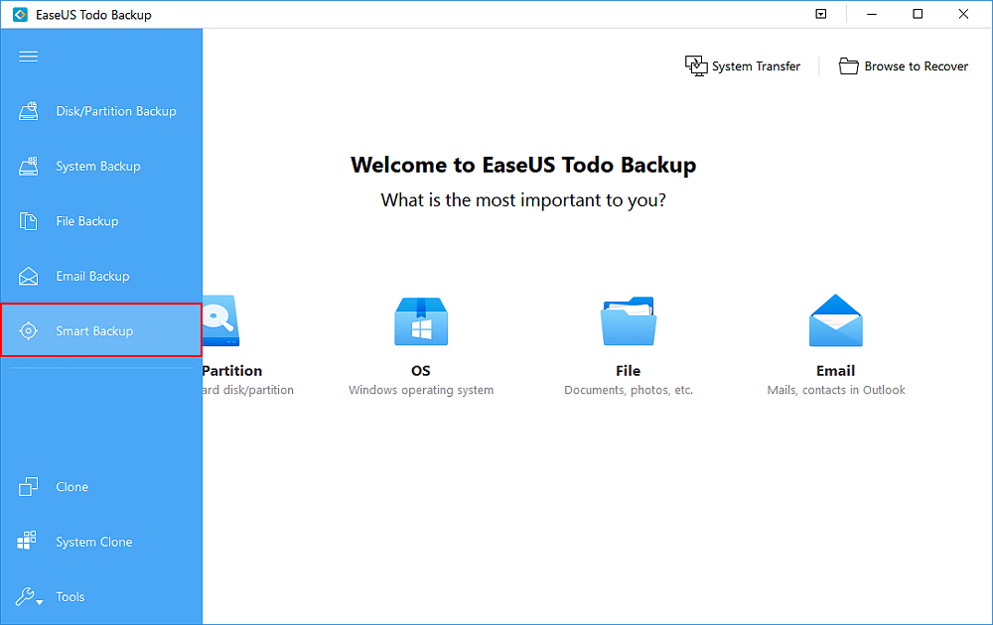
Task: Select the Email heading label
Action: click(x=836, y=371)
